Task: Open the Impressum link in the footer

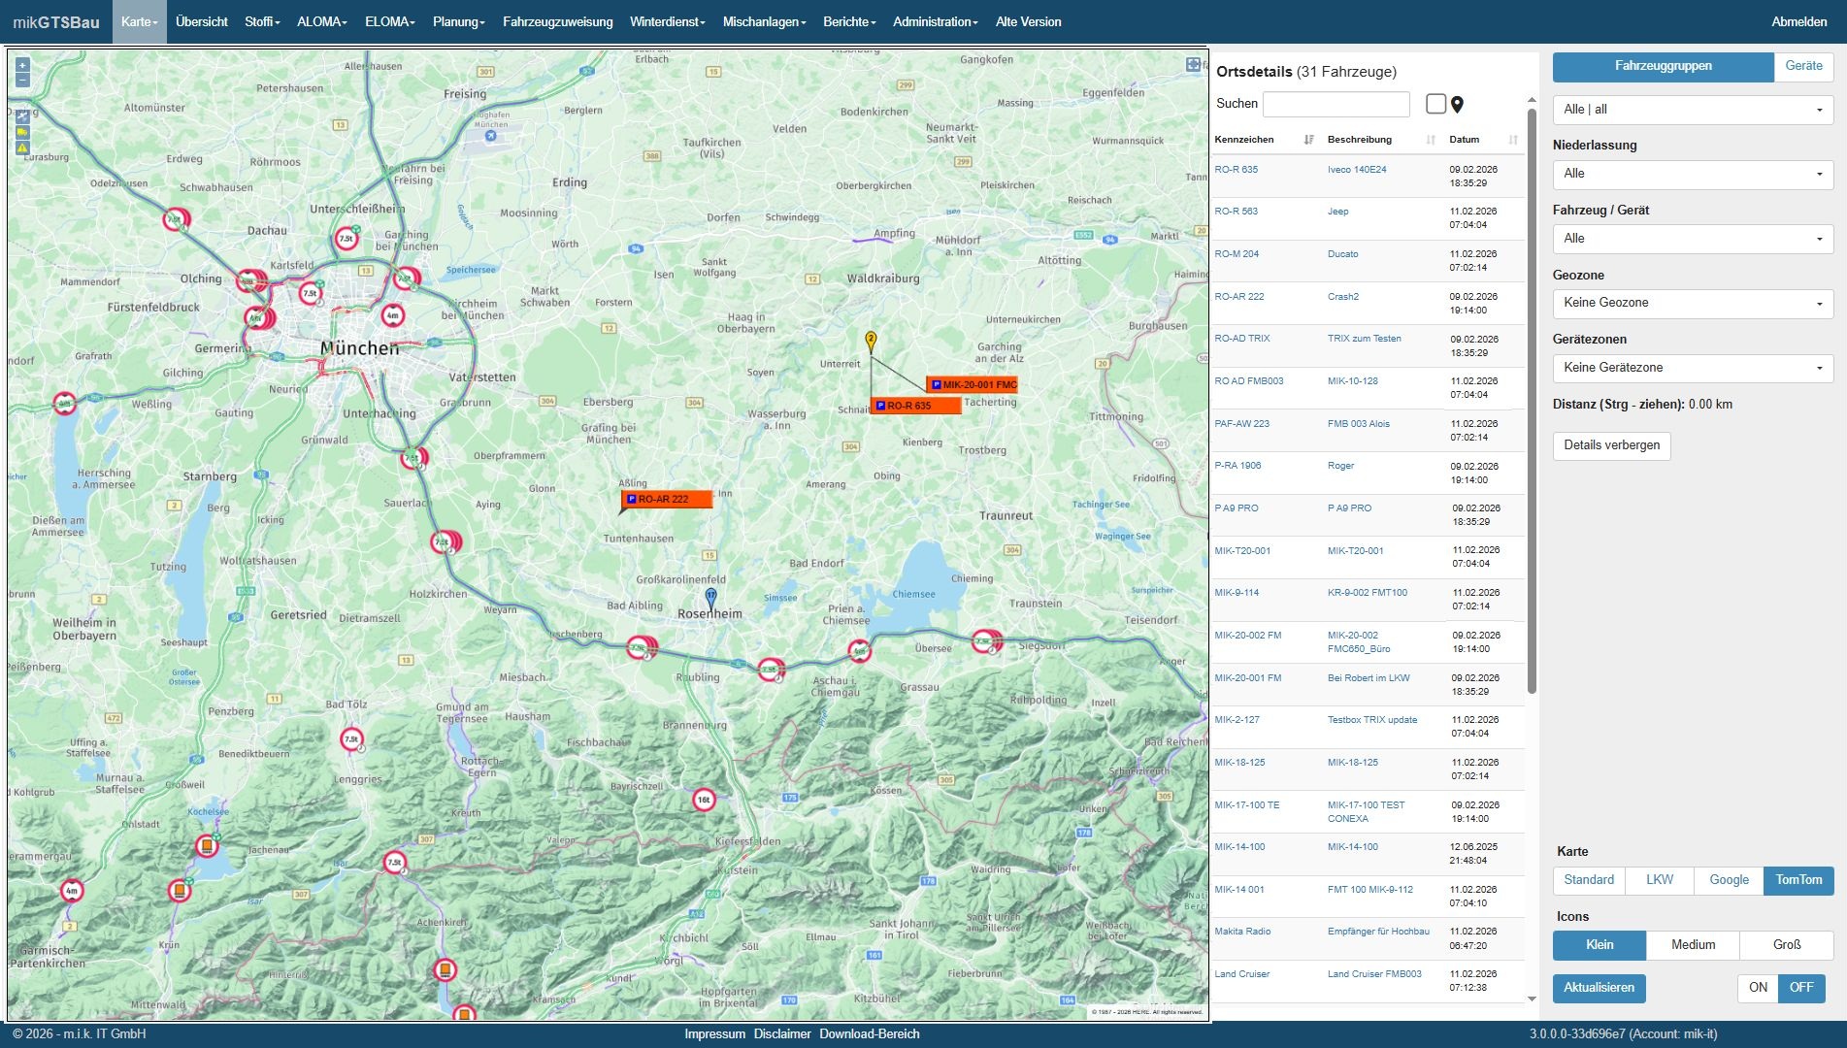Action: 714,1033
